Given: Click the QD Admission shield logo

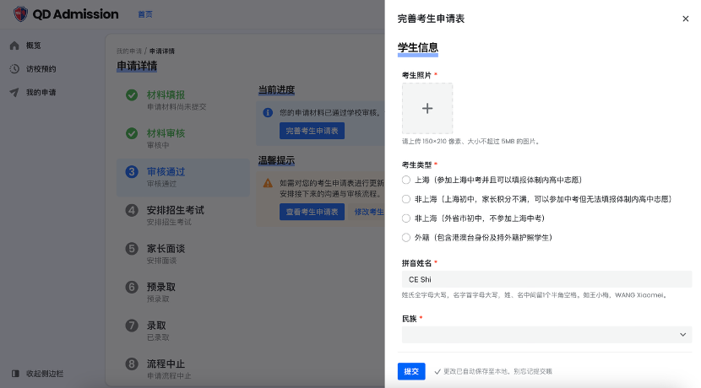Looking at the screenshot, I should pyautogui.click(x=20, y=14).
